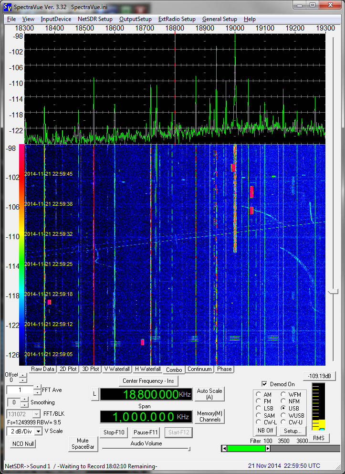345x474 pixels.
Task: Open the View menu
Action: coord(28,19)
